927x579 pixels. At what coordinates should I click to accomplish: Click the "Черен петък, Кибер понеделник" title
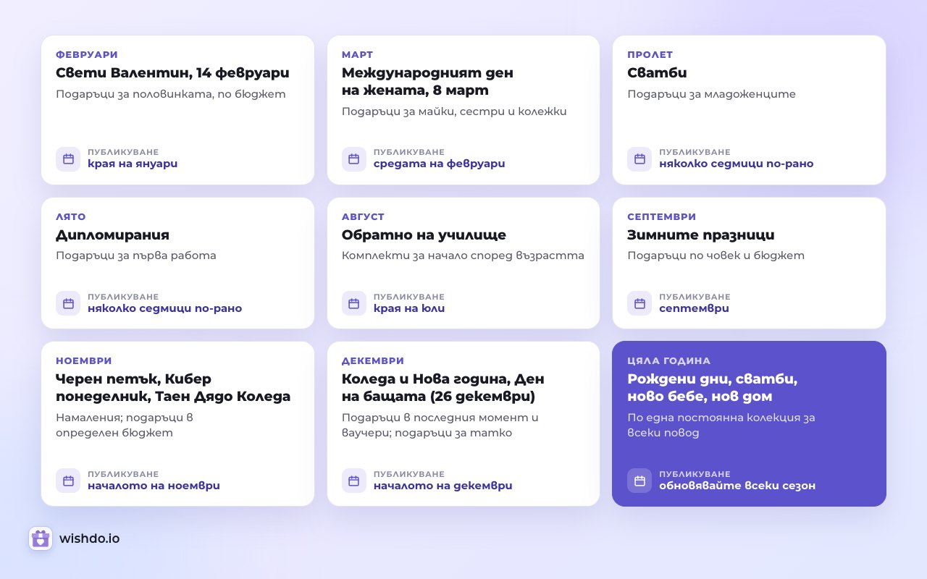coord(173,388)
